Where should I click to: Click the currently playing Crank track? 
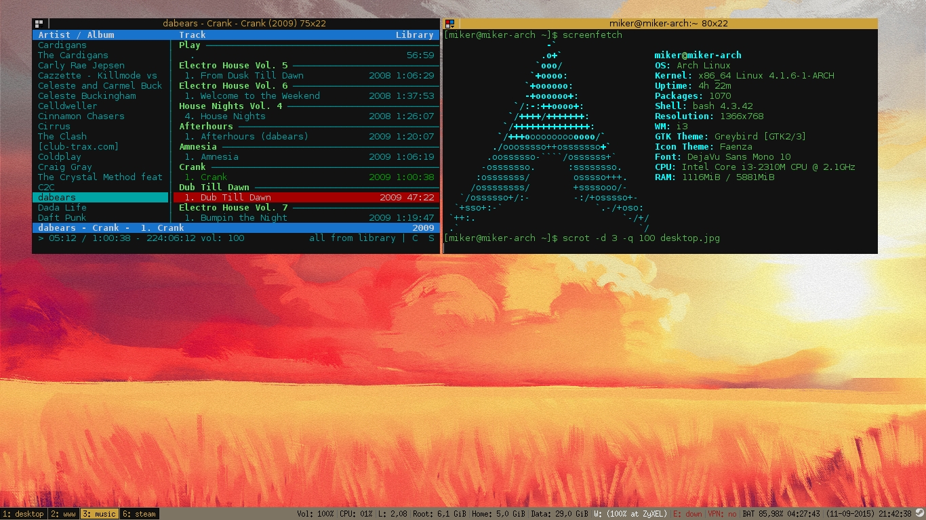pyautogui.click(x=214, y=177)
